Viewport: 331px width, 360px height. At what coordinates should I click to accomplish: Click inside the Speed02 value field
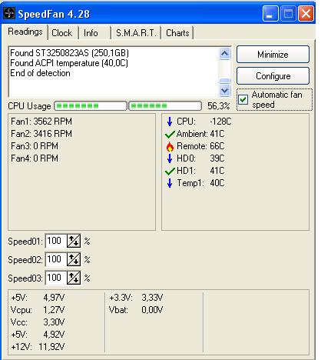56,259
